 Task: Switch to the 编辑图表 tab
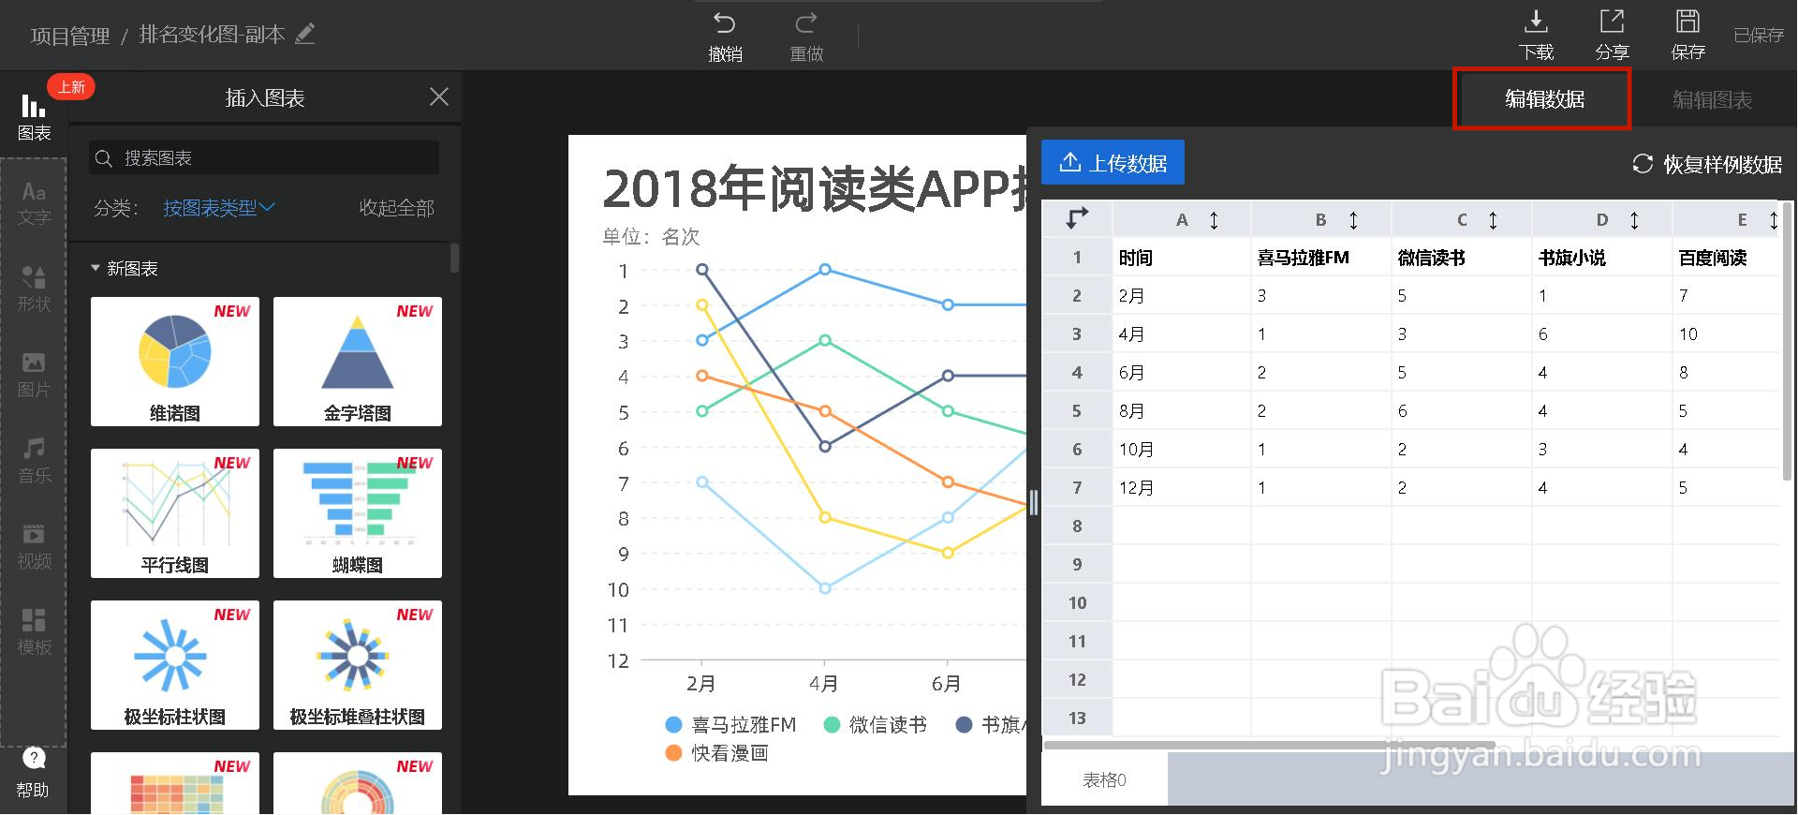pyautogui.click(x=1712, y=99)
